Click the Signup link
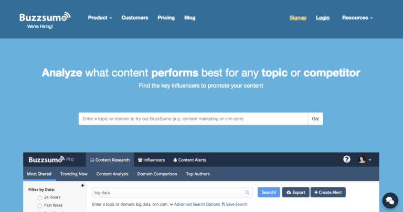This screenshot has height=212, width=403. 298,18
